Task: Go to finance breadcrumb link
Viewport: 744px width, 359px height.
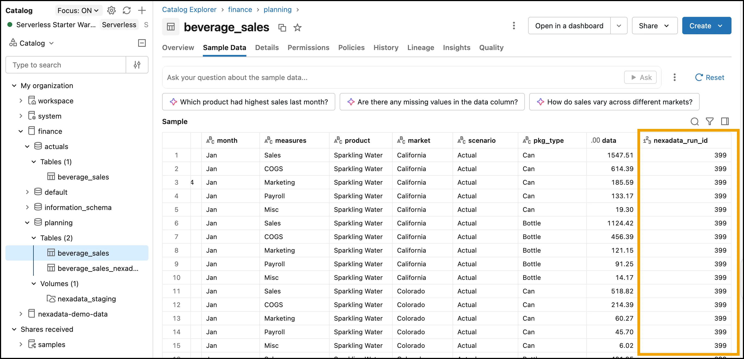Action: point(240,10)
